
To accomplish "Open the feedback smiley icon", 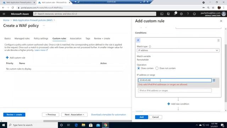I will (x=194, y=14).
